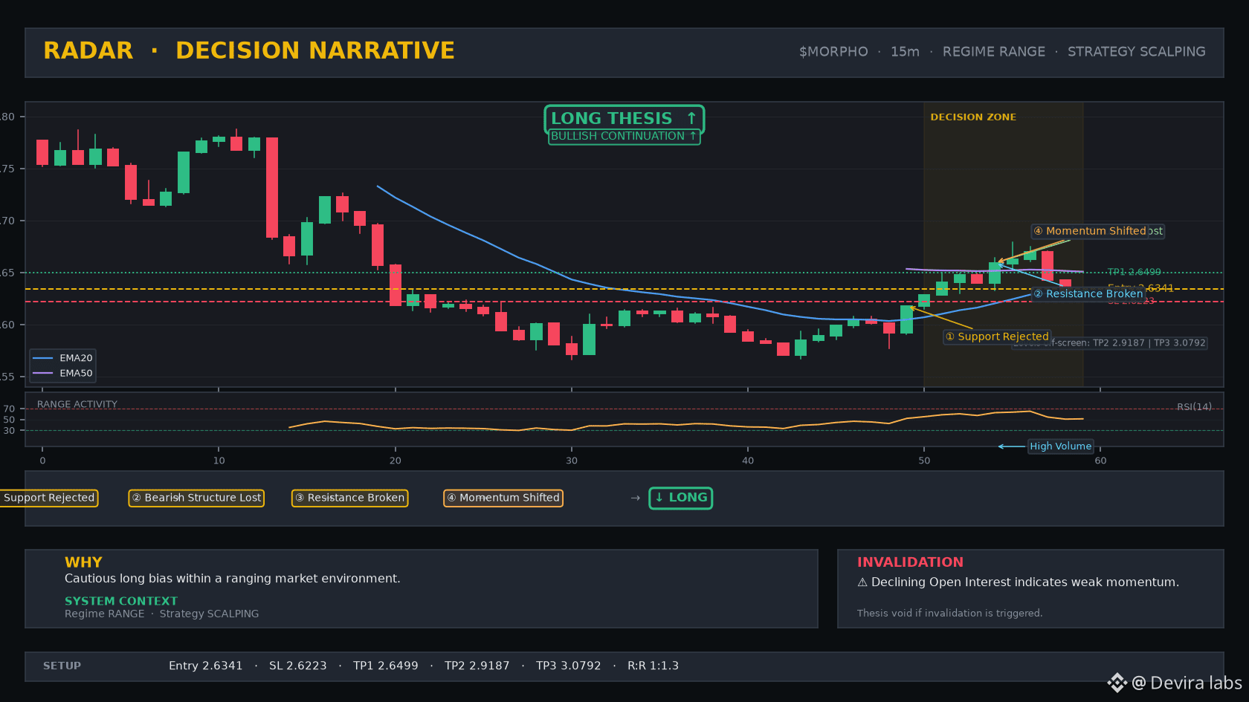Select the Resistance Broken chip in the step strip
This screenshot has width=1249, height=702.
click(349, 498)
